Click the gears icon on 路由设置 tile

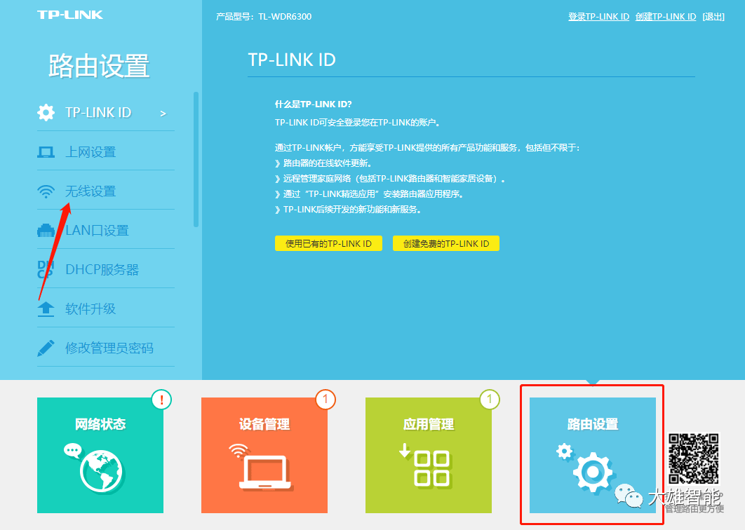pyautogui.click(x=586, y=468)
